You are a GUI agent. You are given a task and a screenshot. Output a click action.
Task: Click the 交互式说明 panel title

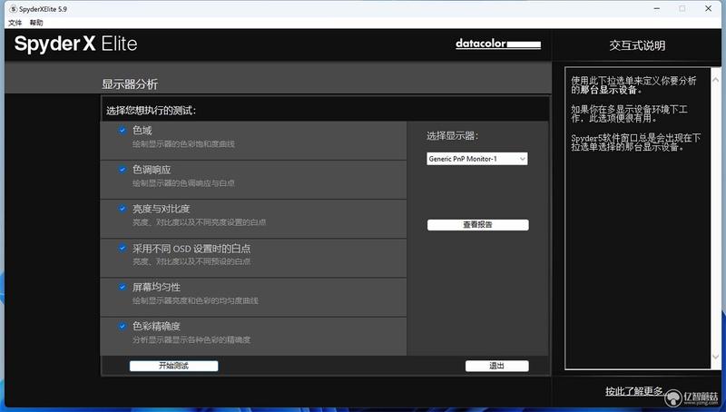click(x=637, y=45)
